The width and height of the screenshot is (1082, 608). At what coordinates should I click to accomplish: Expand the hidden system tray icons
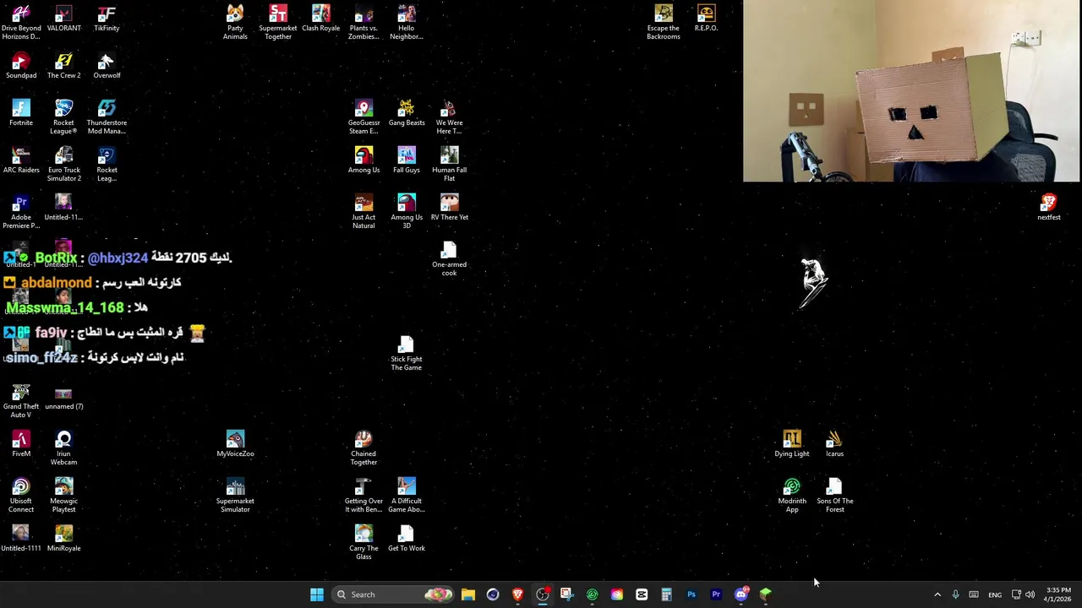click(937, 594)
